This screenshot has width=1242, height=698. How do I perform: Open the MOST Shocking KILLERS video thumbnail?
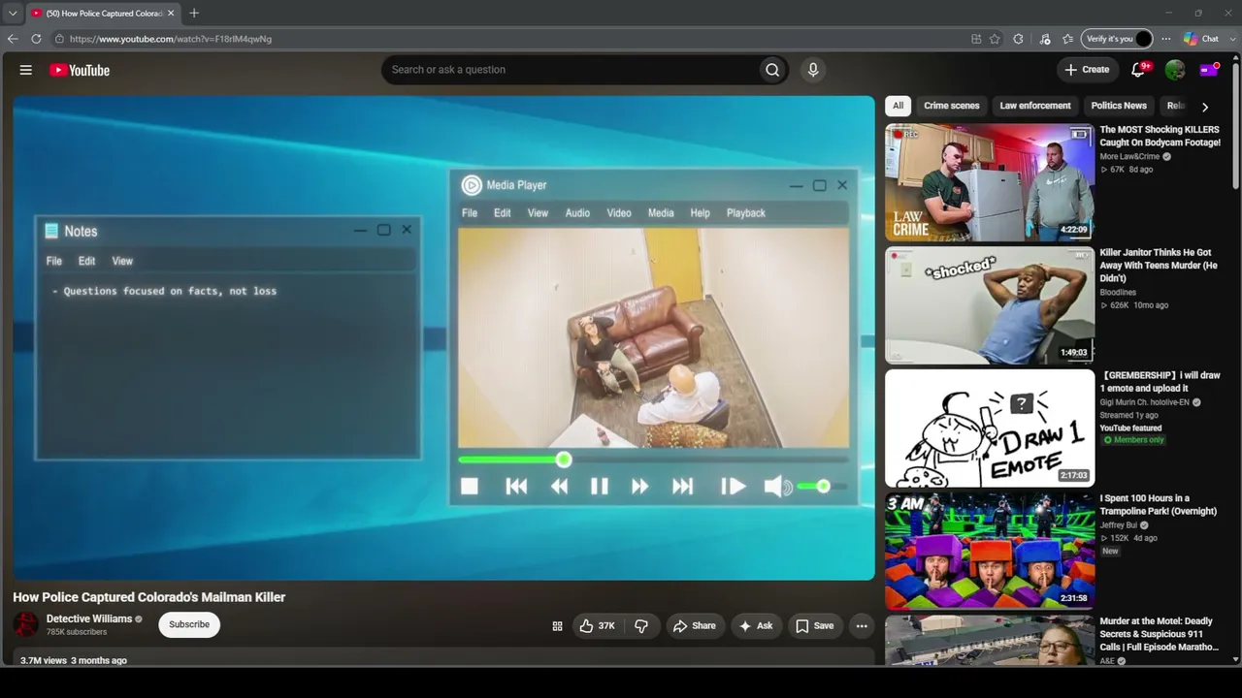(990, 182)
